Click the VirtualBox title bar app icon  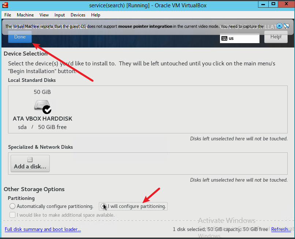point(5,5)
